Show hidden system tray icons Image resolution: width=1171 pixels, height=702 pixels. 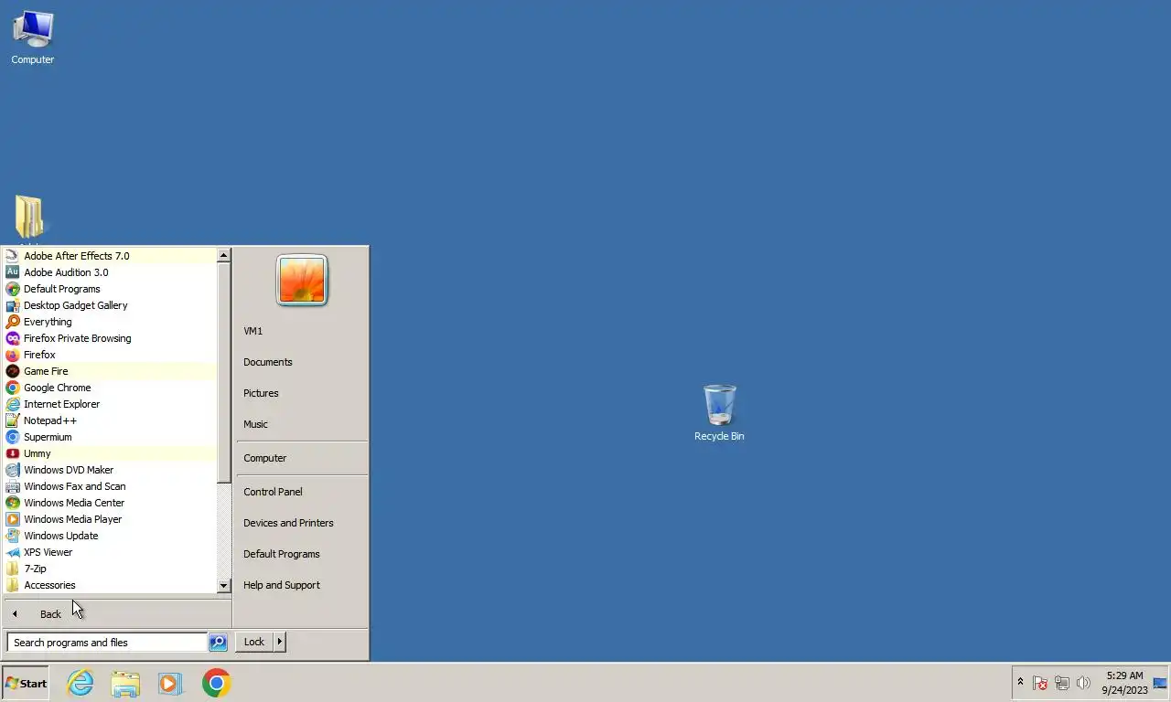click(x=1020, y=682)
